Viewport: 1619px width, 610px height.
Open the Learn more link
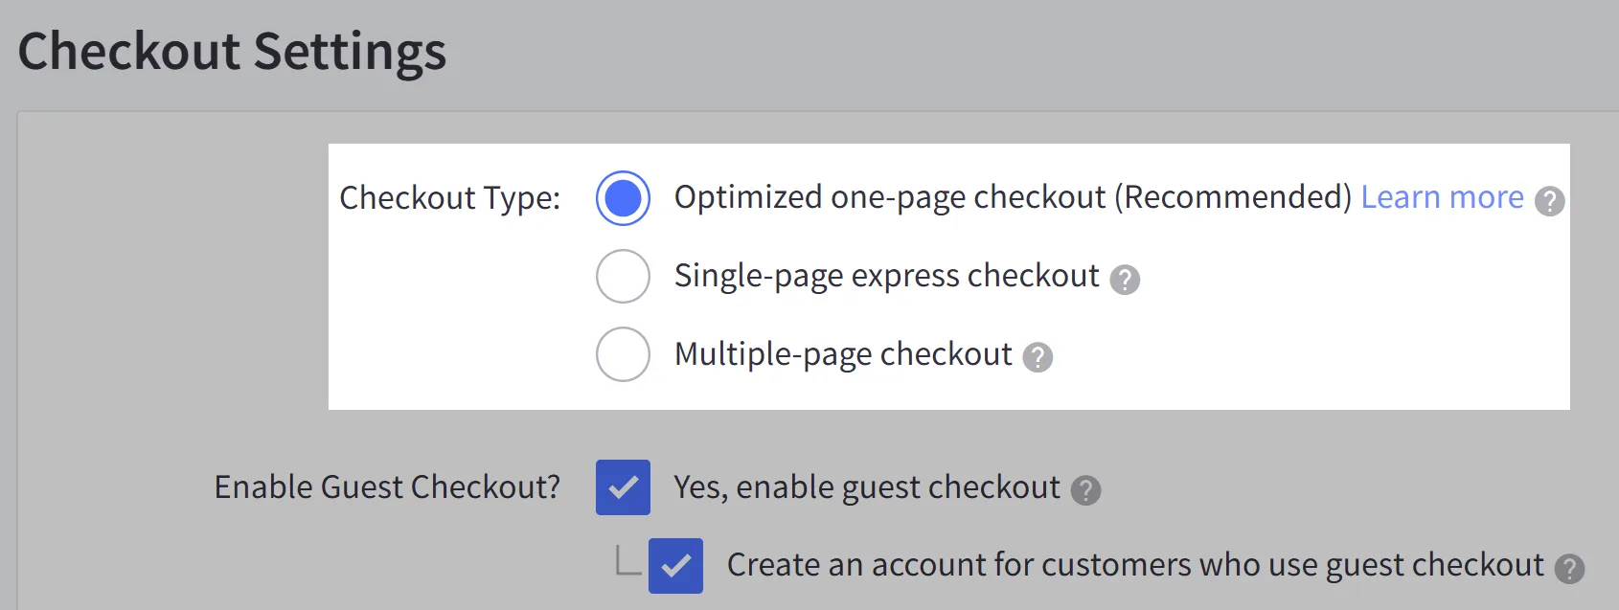[x=1443, y=196]
